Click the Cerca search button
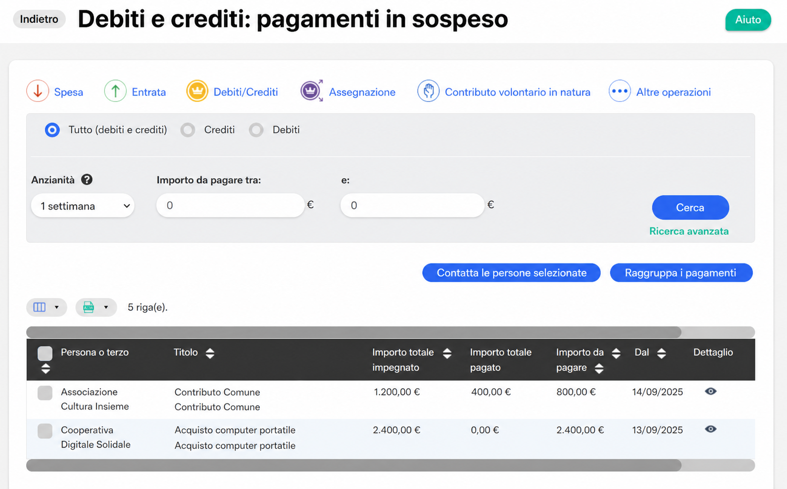The width and height of the screenshot is (787, 489). [x=690, y=208]
